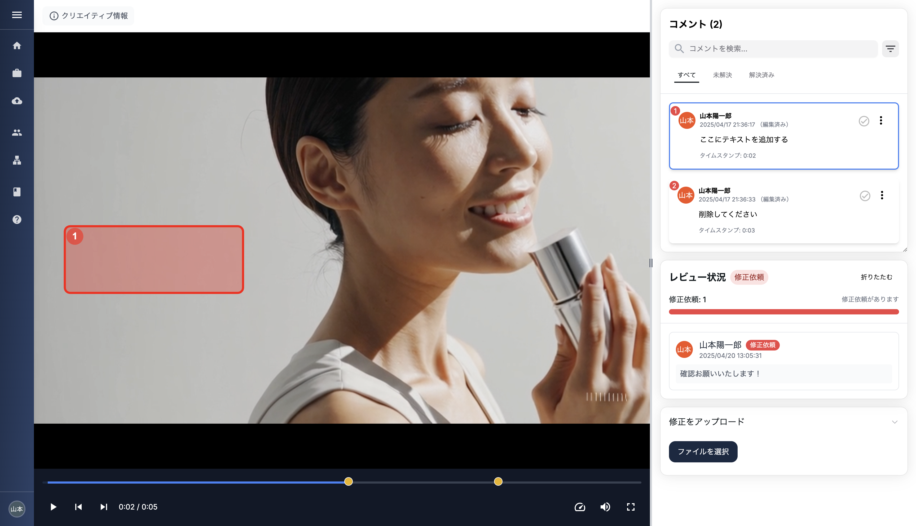Collapse the review status with 折りたたむ
This screenshot has height=526, width=916.
tap(876, 277)
